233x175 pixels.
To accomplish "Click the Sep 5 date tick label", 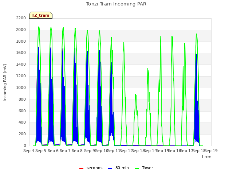I will click(41, 151).
